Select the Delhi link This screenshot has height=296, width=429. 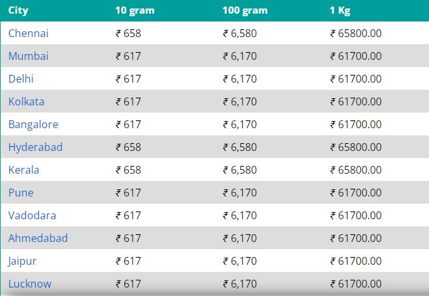tap(21, 79)
